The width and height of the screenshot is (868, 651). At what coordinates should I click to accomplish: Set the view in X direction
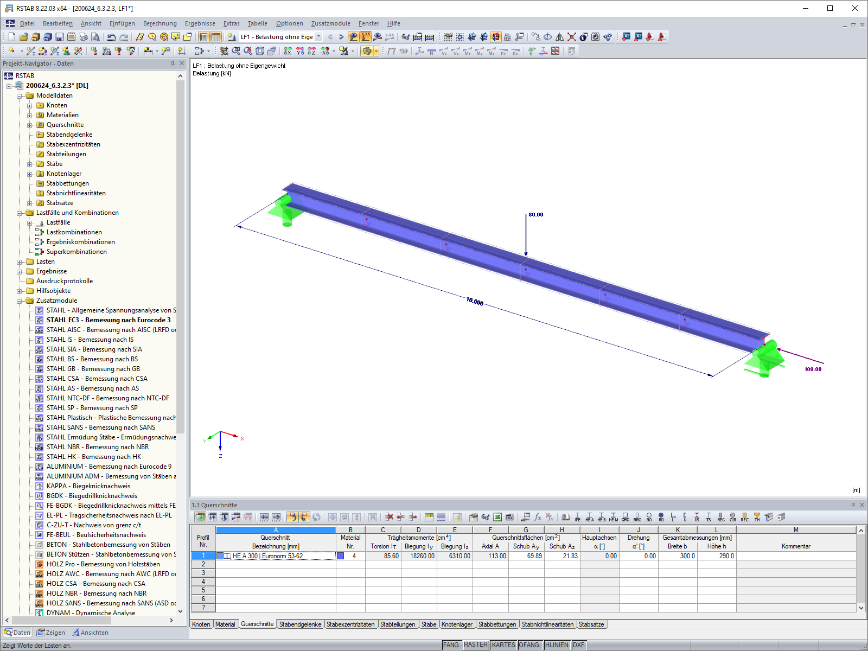pos(288,51)
